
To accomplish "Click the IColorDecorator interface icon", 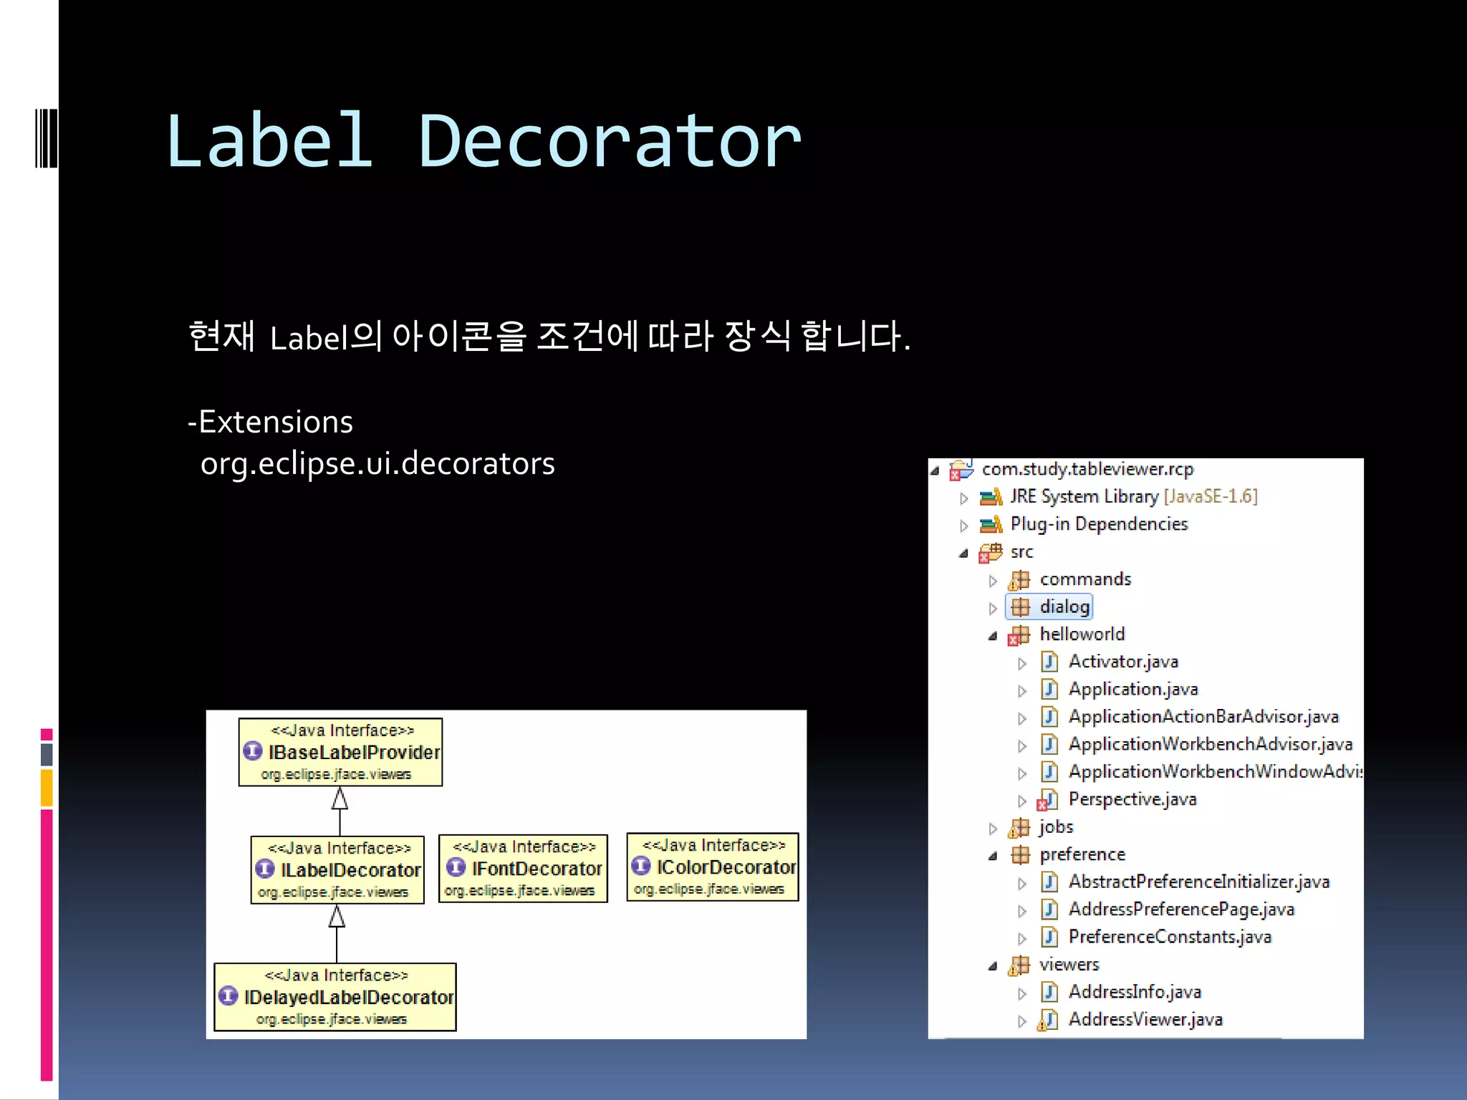I will point(641,866).
